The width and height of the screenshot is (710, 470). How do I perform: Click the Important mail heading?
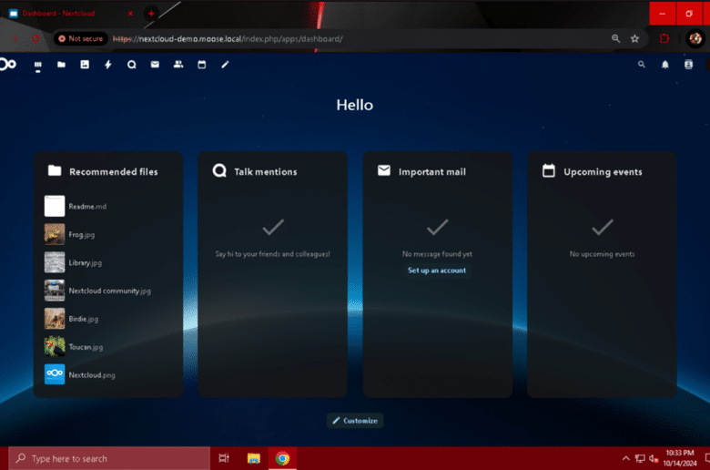point(432,172)
